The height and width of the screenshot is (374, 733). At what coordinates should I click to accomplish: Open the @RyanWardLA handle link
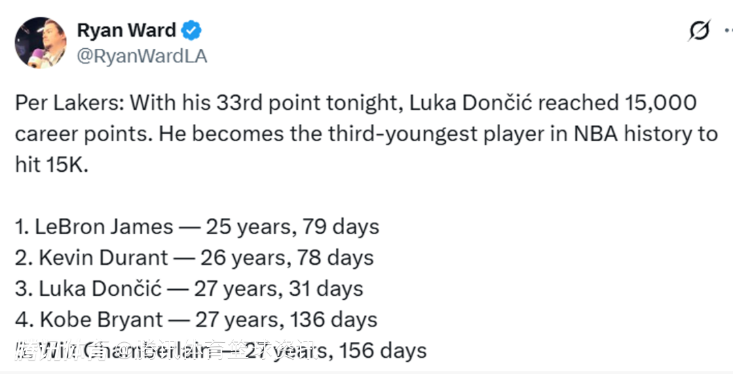click(x=142, y=56)
